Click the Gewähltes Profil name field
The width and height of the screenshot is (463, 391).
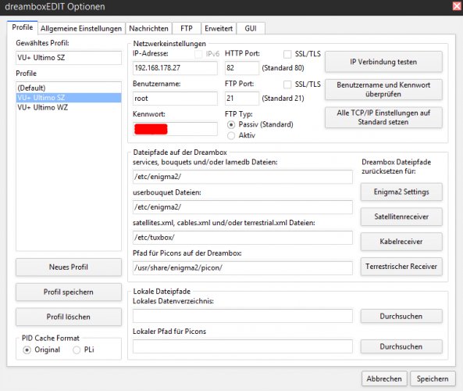coord(69,58)
